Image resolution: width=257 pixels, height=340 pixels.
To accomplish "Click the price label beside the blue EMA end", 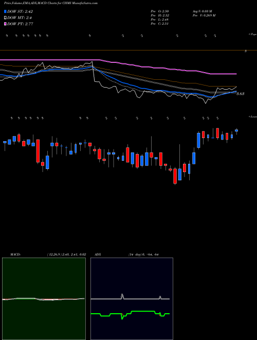I will tap(240, 94).
